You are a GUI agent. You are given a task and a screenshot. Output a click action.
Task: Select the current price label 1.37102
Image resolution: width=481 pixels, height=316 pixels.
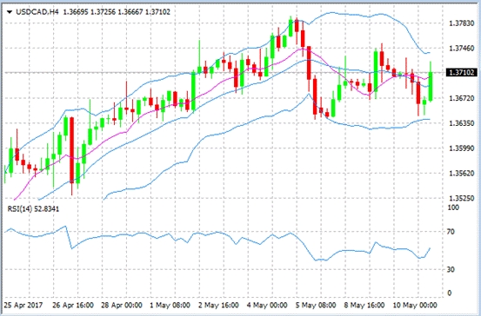pos(461,73)
